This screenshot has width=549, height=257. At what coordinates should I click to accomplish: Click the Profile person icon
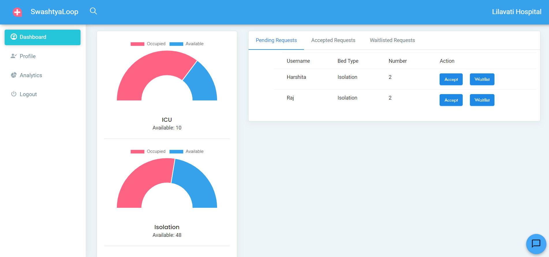14,56
